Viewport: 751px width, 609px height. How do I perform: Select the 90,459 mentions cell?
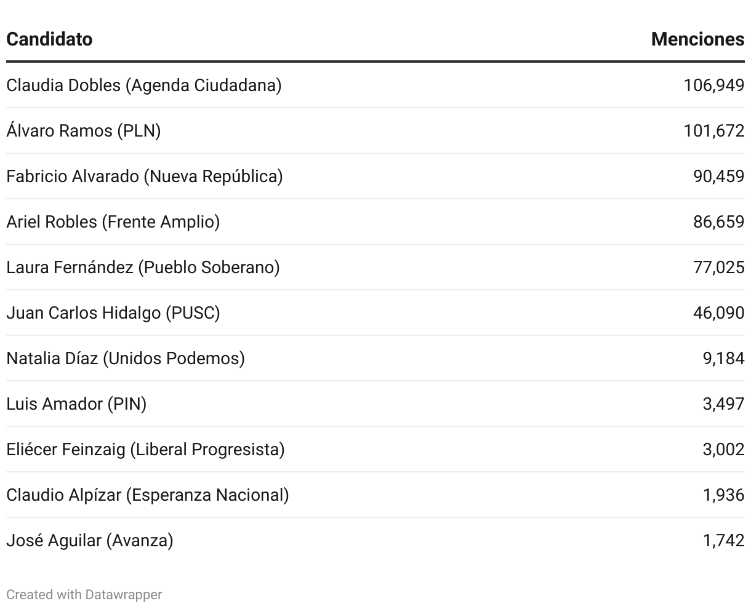pos(718,176)
